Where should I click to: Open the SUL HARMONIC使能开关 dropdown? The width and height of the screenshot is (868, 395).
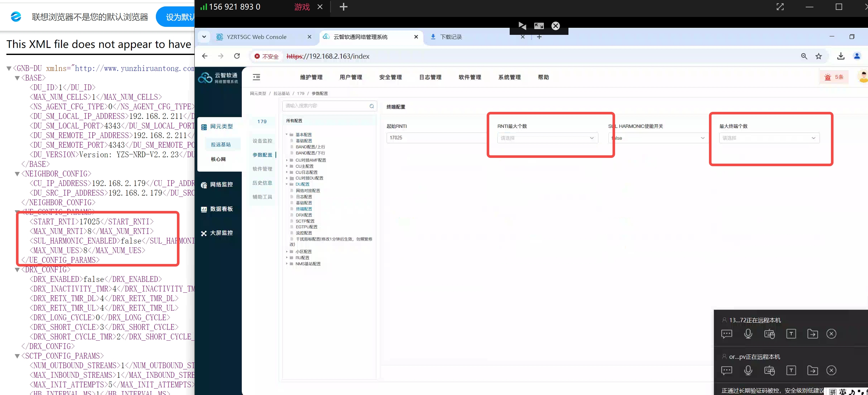659,138
